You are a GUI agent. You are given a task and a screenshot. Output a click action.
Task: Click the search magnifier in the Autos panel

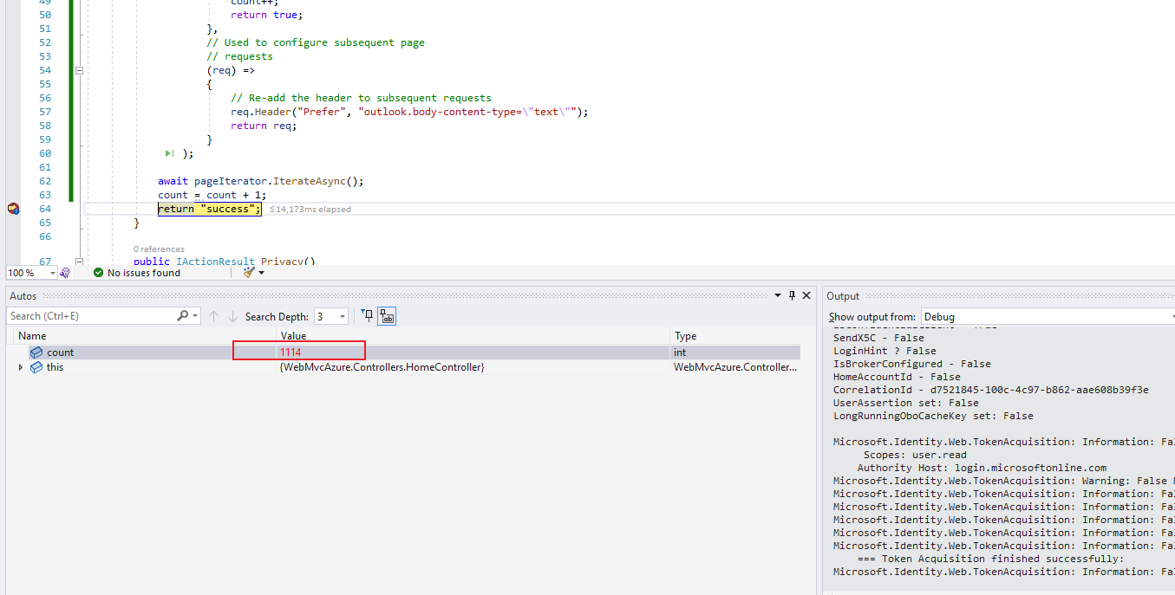(183, 316)
